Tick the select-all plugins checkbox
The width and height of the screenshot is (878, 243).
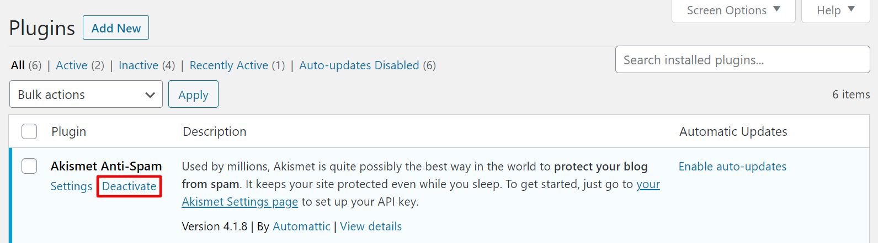pos(29,131)
